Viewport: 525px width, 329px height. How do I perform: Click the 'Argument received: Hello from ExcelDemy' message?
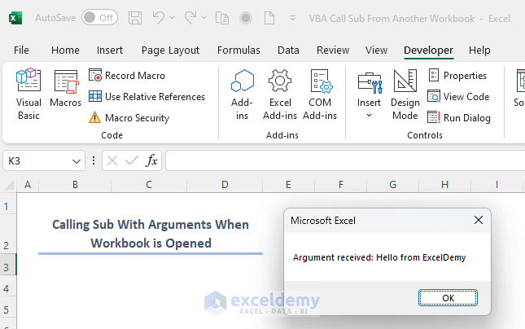(379, 257)
